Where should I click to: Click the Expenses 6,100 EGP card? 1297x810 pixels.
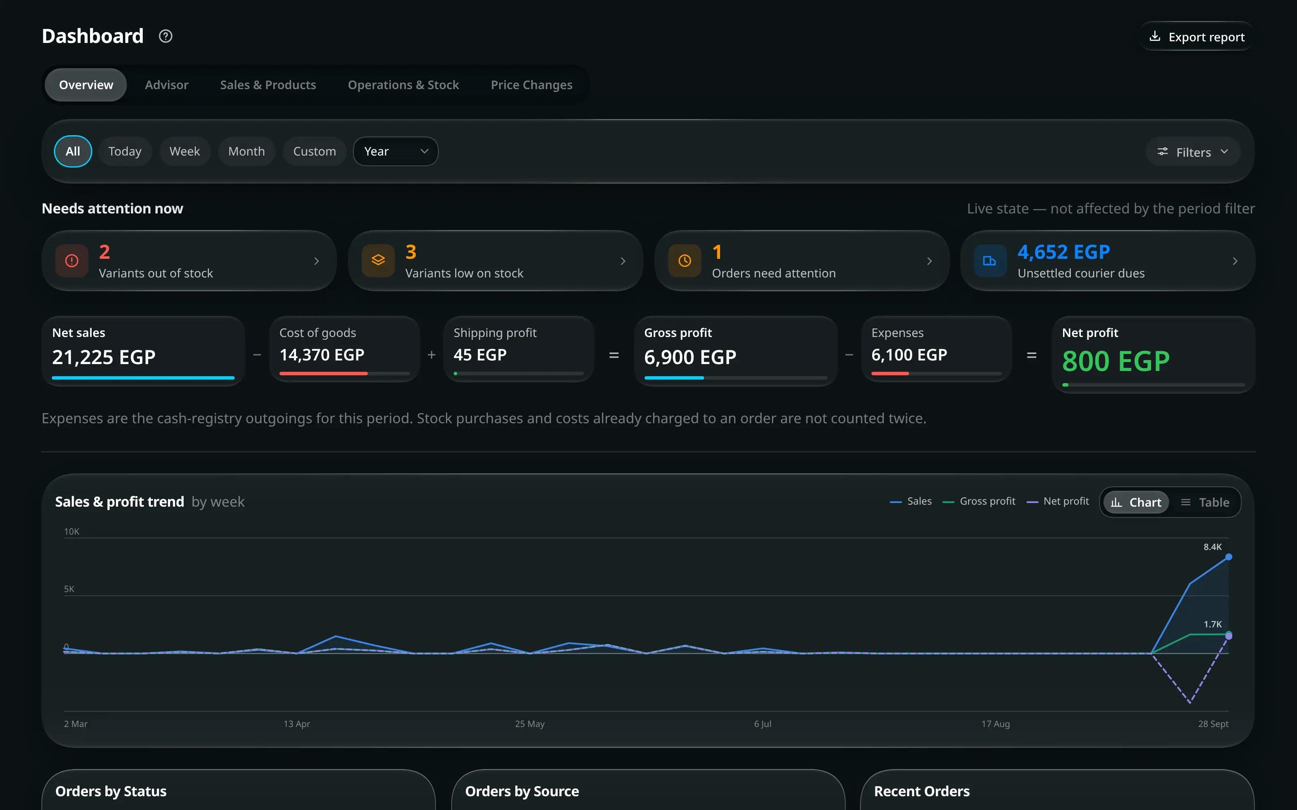pyautogui.click(x=937, y=349)
